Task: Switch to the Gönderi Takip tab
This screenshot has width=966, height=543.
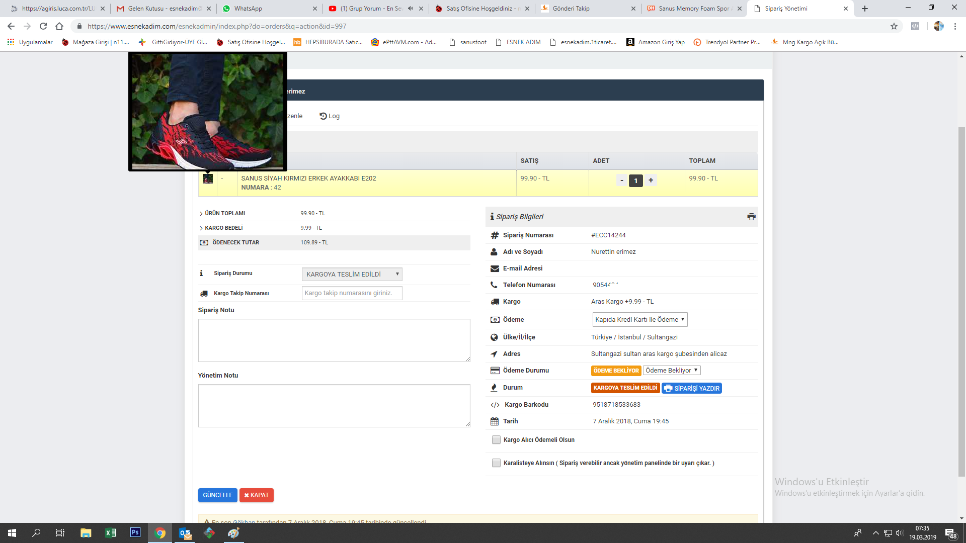Action: pyautogui.click(x=588, y=9)
